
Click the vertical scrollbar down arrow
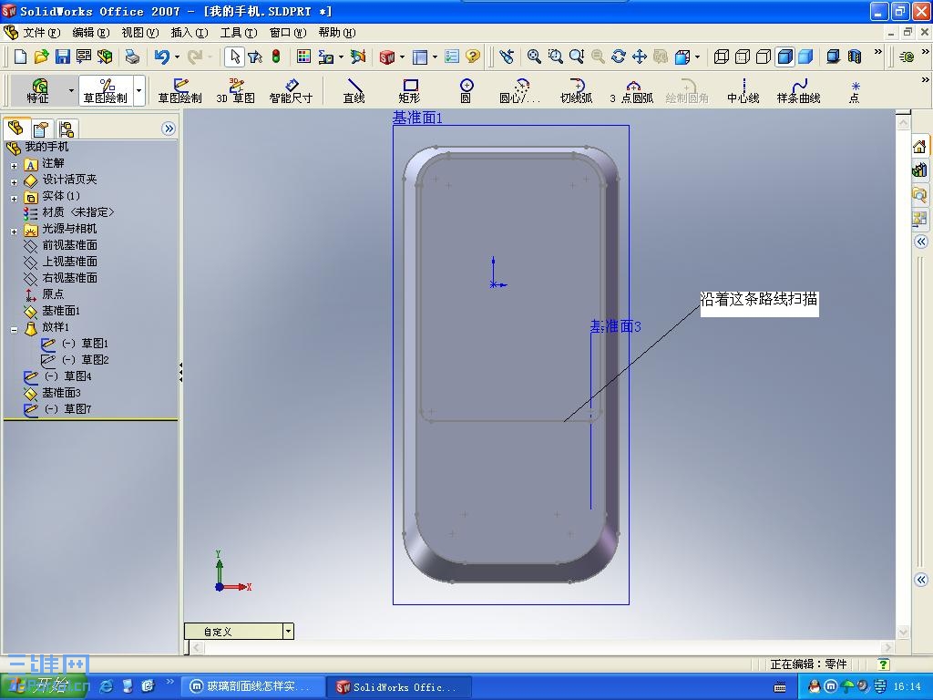click(903, 633)
